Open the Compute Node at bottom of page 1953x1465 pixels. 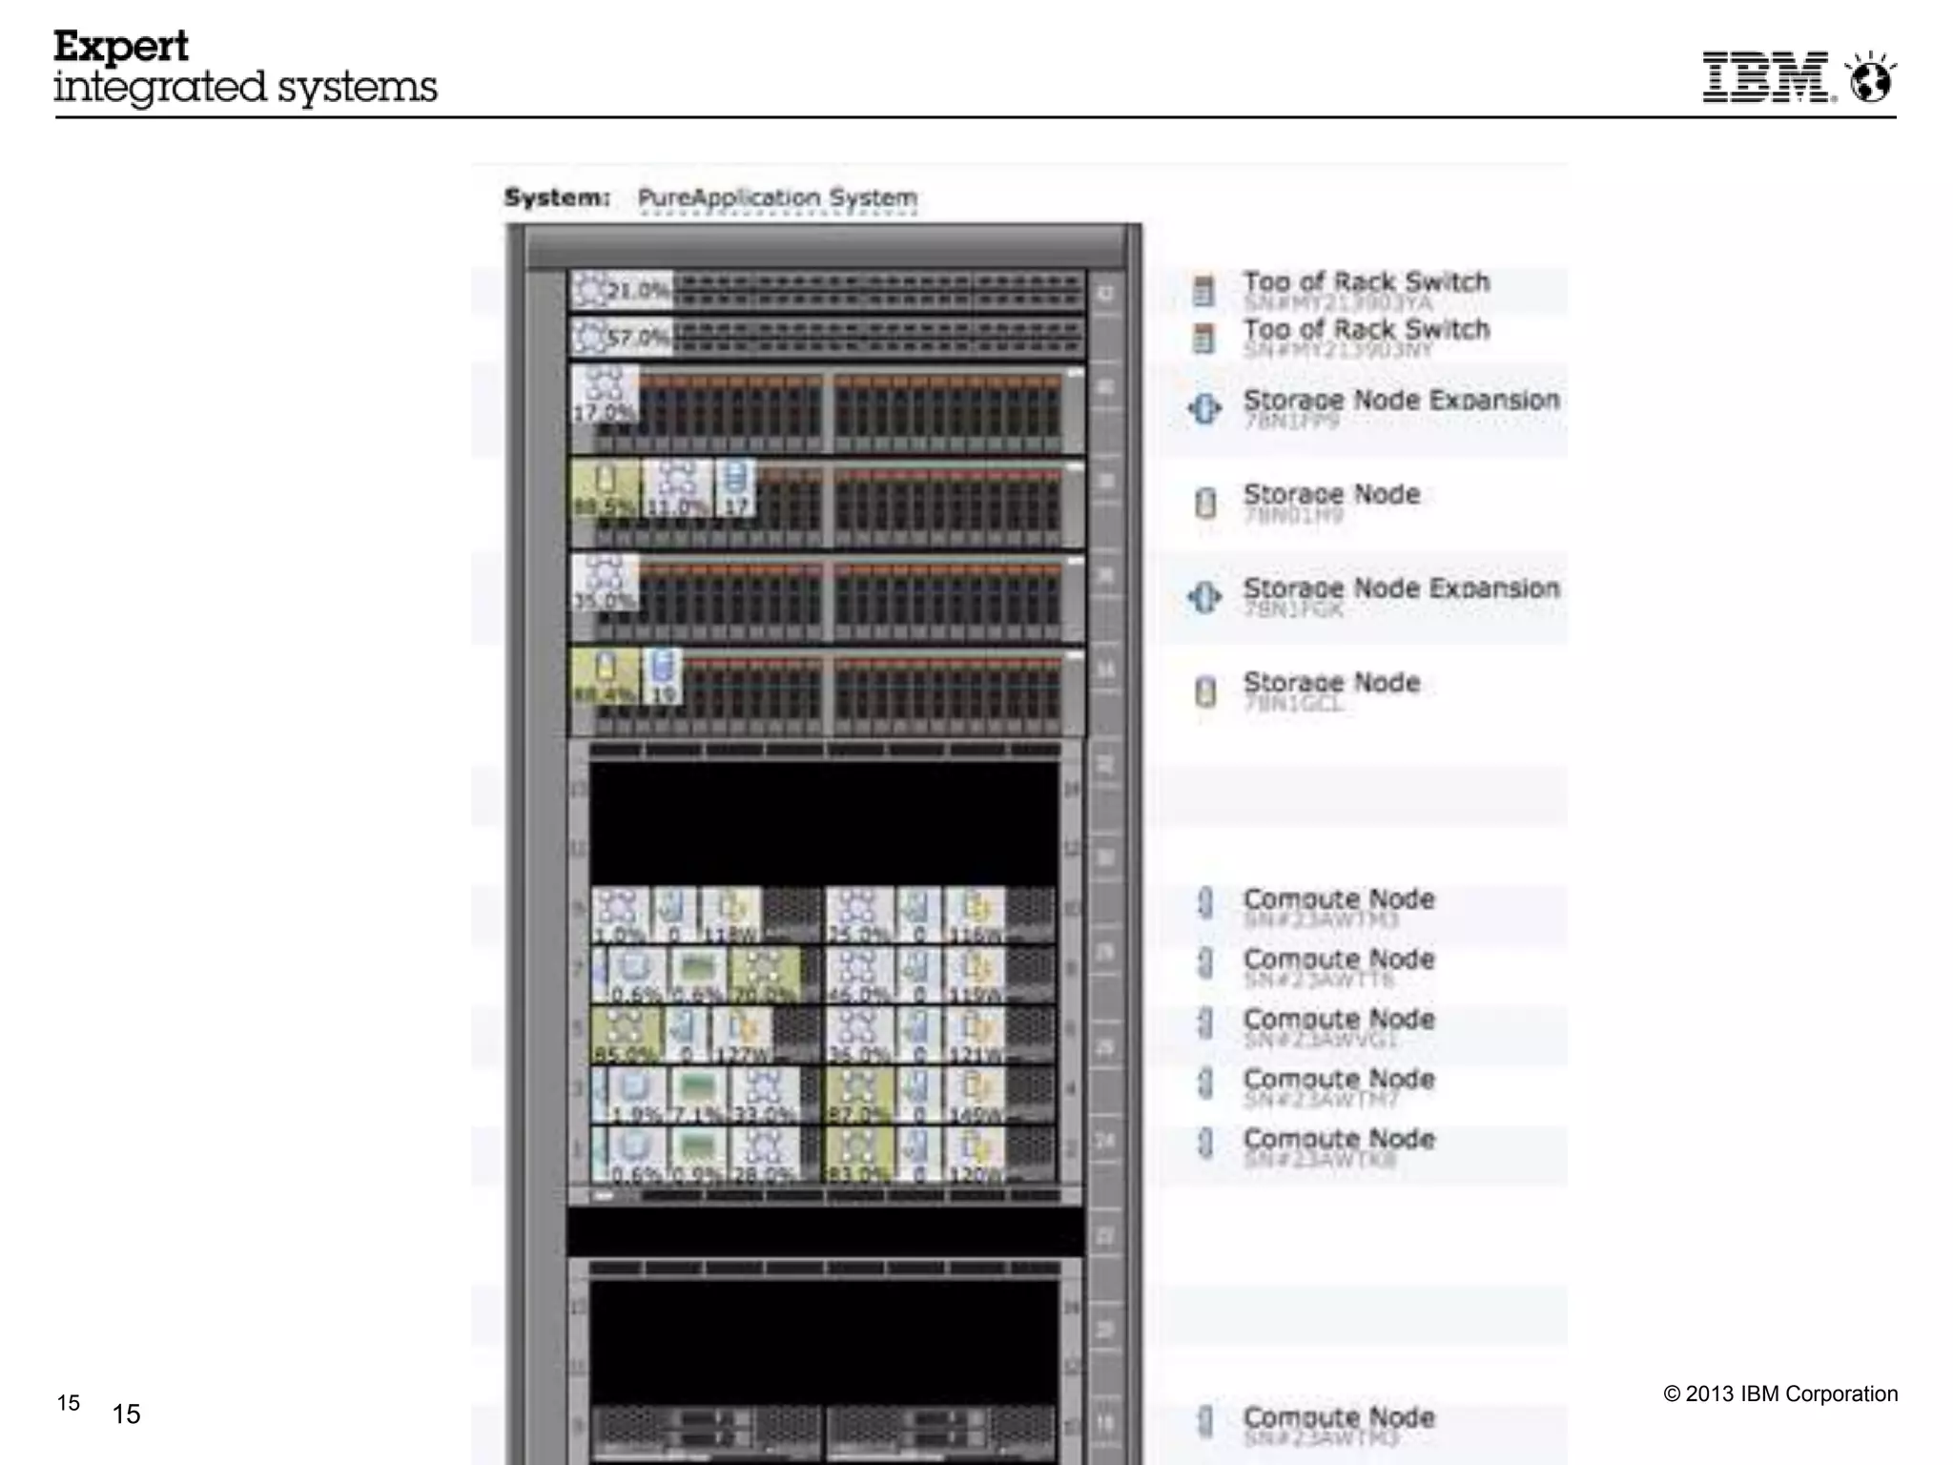(1338, 1417)
